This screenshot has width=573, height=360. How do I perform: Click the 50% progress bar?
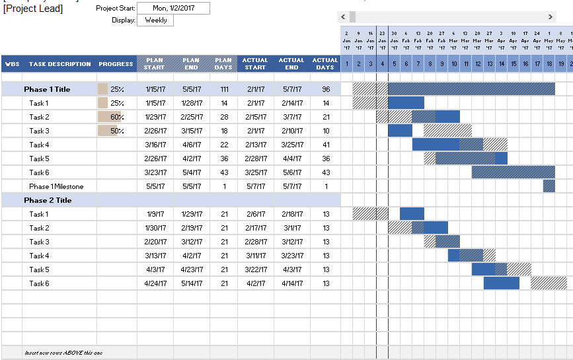click(108, 131)
